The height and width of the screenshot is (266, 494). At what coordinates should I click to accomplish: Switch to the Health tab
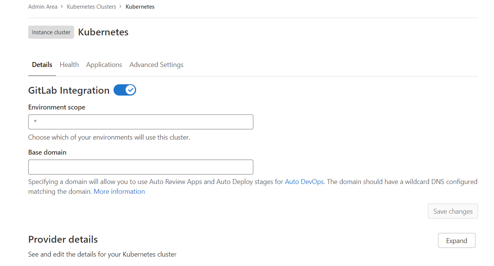click(69, 65)
